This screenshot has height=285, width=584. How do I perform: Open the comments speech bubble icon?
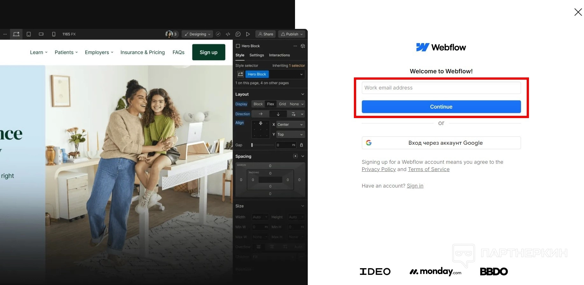click(x=238, y=34)
